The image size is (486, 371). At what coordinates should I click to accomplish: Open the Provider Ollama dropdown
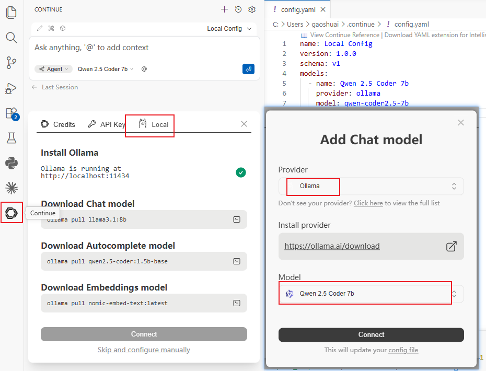(371, 186)
